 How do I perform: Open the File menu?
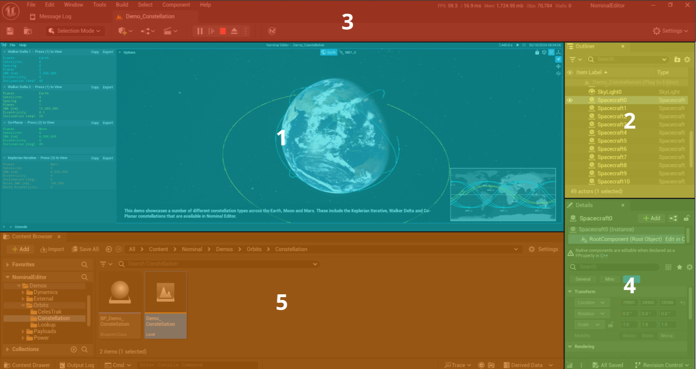coord(31,5)
